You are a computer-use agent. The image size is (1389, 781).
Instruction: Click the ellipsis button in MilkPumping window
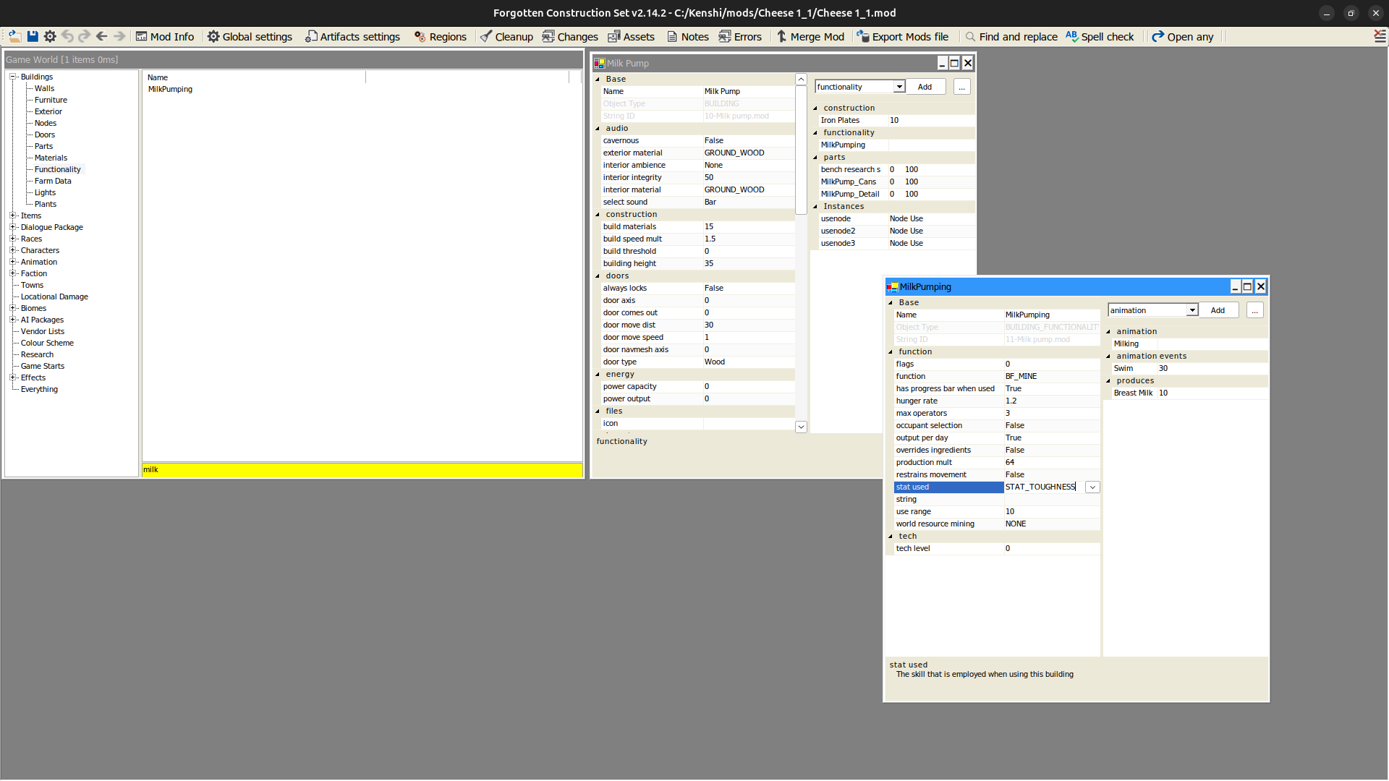click(1254, 310)
